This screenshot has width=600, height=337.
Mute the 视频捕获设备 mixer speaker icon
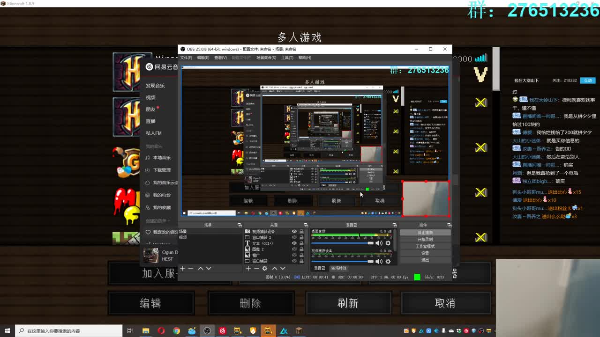coord(379,262)
